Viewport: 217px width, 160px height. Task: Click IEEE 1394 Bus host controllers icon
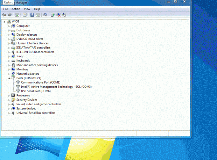[x=13, y=52]
